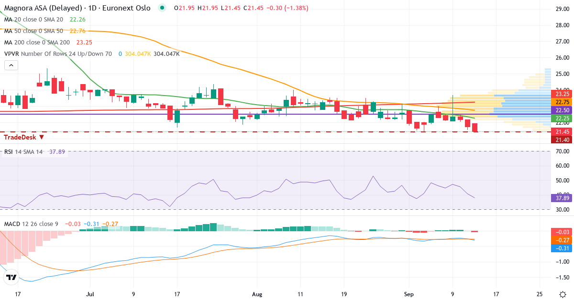Click the 37.89 RSI axis value label
Viewport: 574px width, 301px height.
561,197
